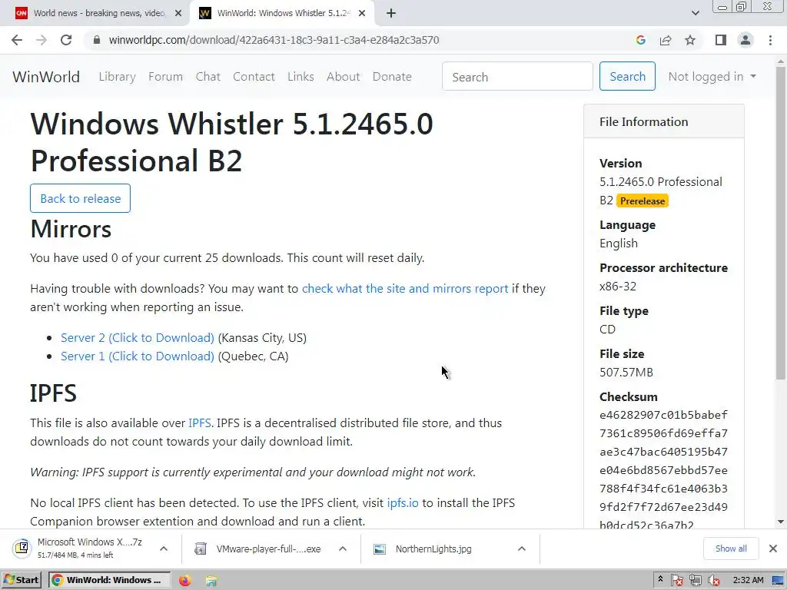Image resolution: width=787 pixels, height=590 pixels.
Task: Click the File Information panel header
Action: tap(663, 121)
